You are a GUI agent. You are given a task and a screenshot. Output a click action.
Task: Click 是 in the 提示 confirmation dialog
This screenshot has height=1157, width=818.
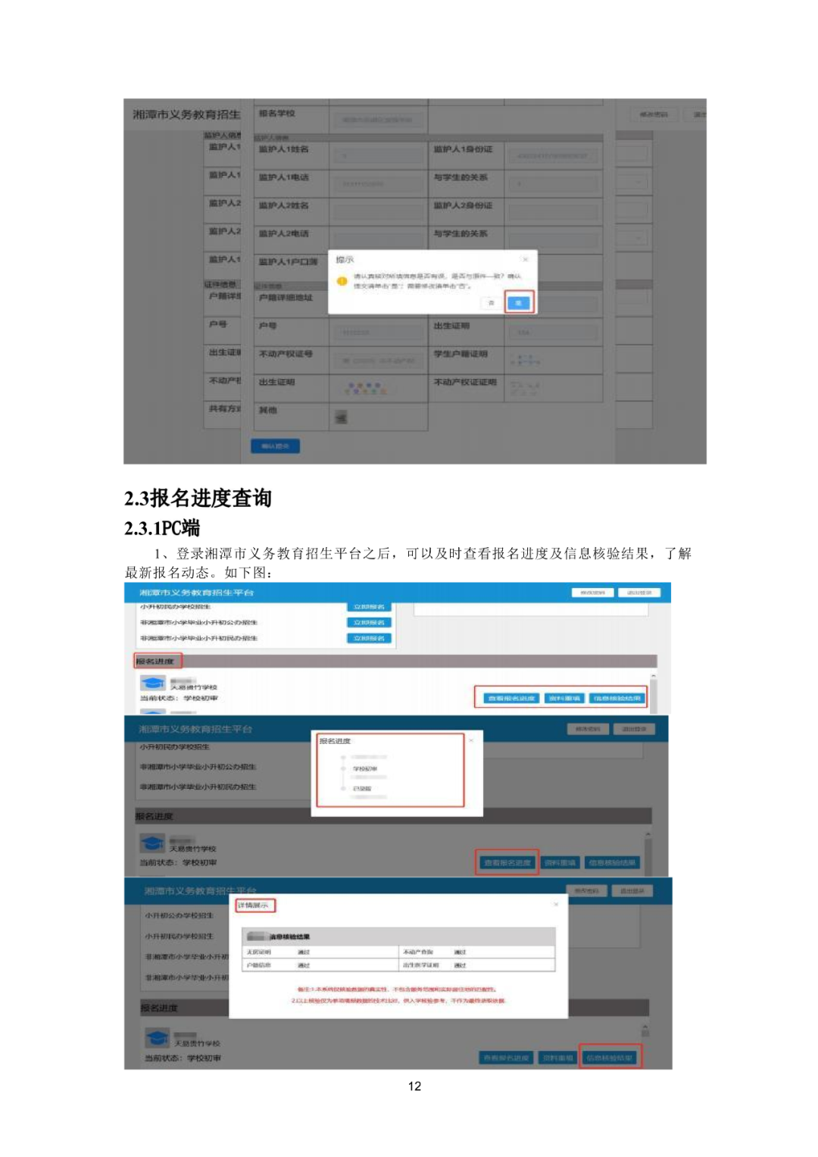519,302
